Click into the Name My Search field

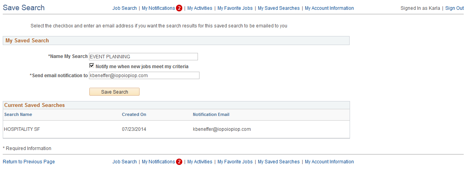[x=143, y=56]
